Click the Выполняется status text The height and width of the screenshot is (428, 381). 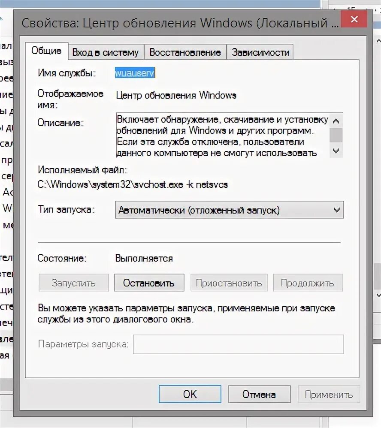tap(144, 258)
